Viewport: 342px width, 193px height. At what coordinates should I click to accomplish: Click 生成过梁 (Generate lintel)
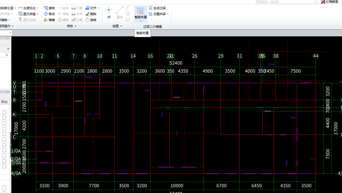tap(157, 8)
